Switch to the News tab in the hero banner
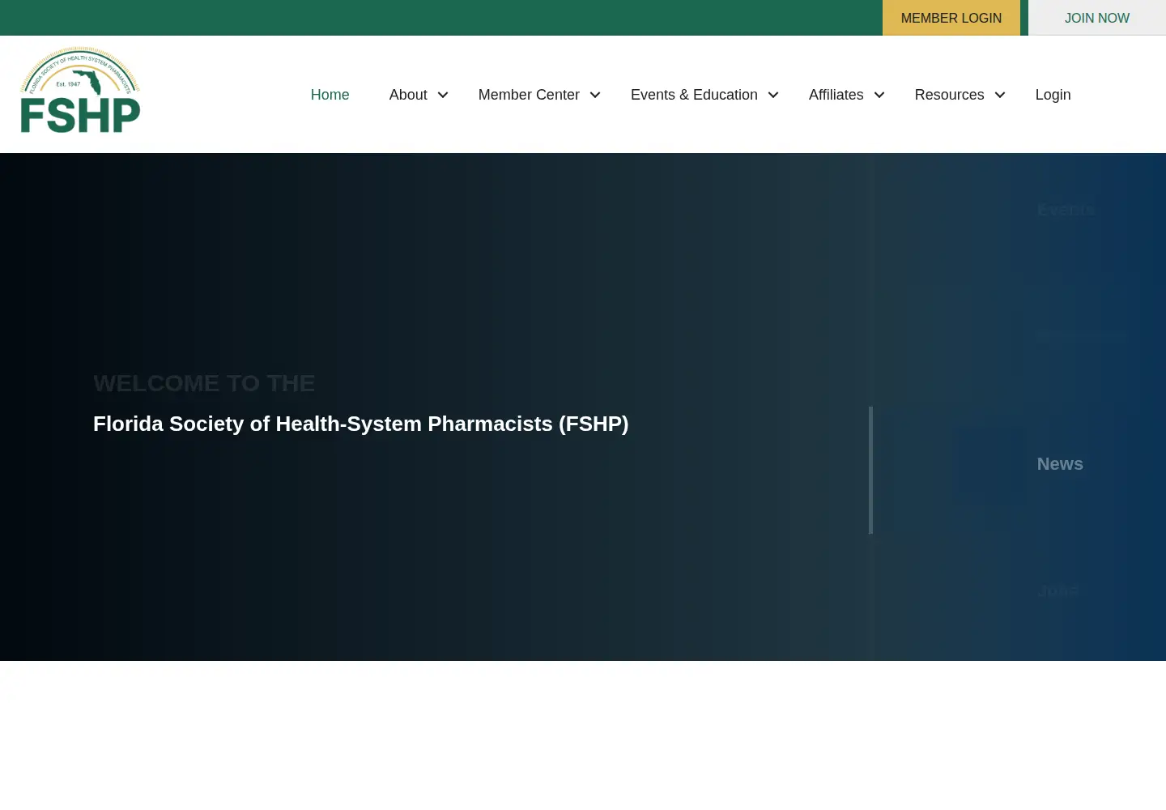Screen dimensions: 1166x810 click(1060, 464)
